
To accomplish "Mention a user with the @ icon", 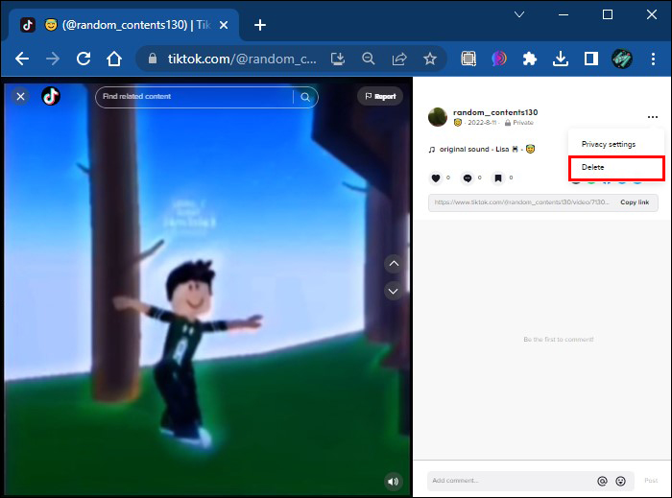I will coord(602,482).
